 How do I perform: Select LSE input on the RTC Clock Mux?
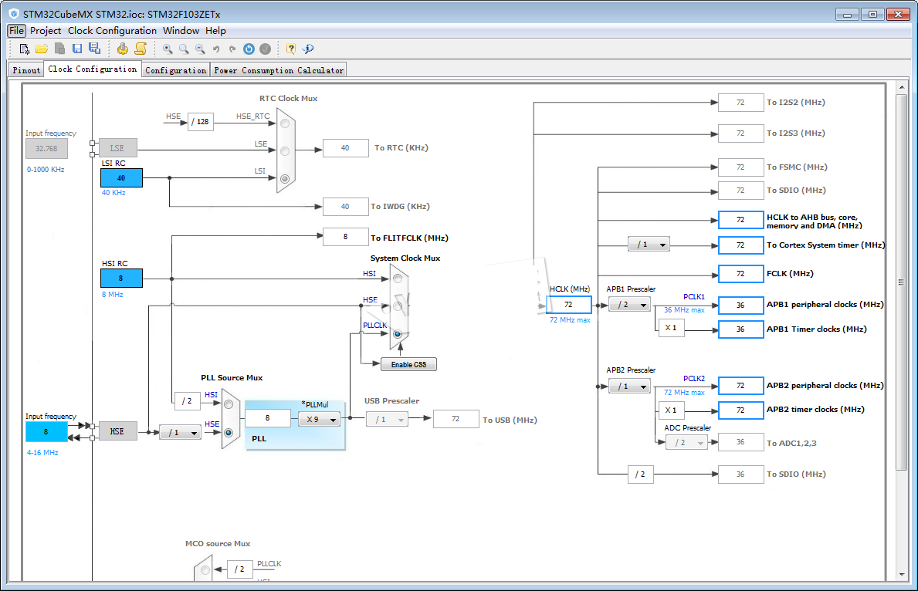pos(285,151)
